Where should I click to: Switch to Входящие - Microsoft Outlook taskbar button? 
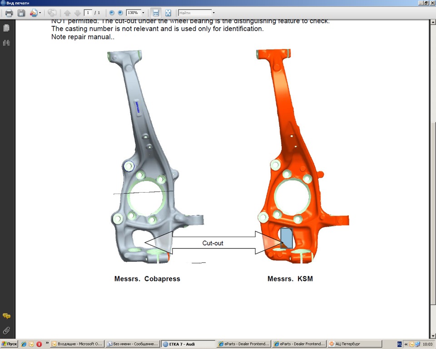point(78,344)
